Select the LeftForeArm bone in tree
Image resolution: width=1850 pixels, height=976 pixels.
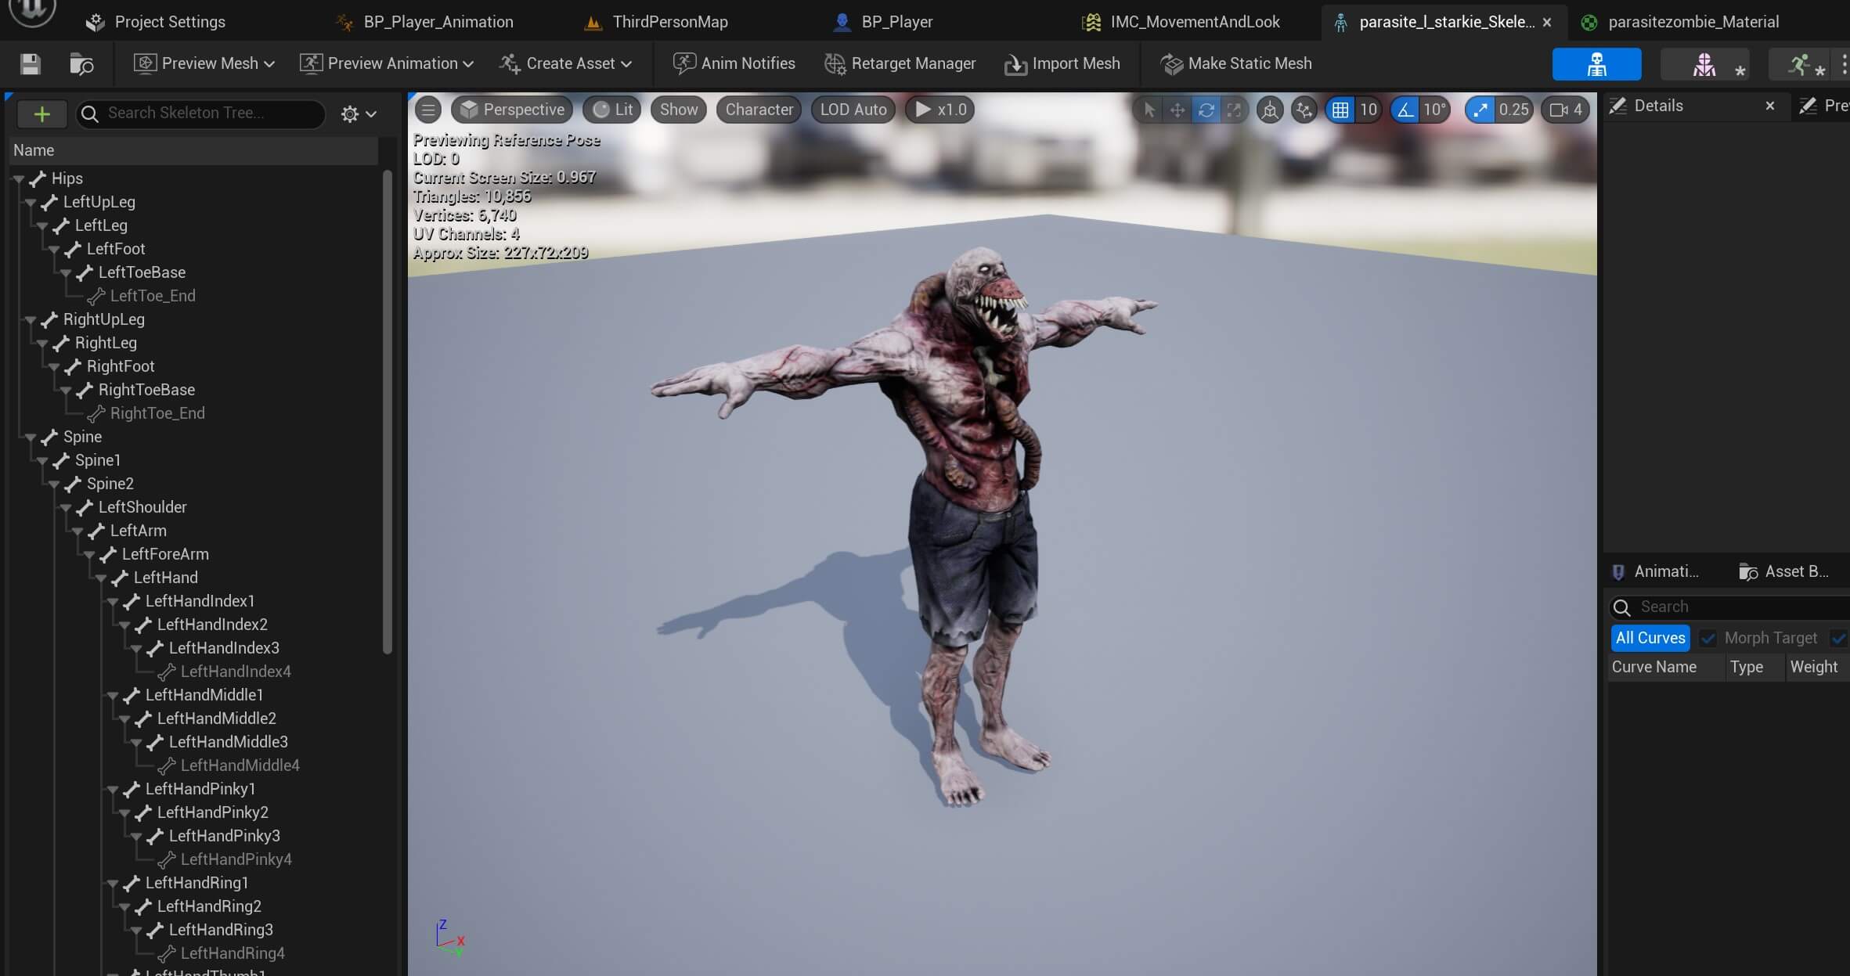click(165, 554)
